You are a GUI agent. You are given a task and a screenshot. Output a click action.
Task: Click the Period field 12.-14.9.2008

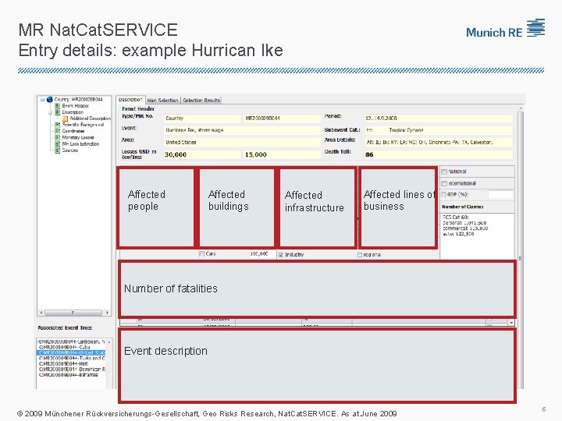[439, 119]
